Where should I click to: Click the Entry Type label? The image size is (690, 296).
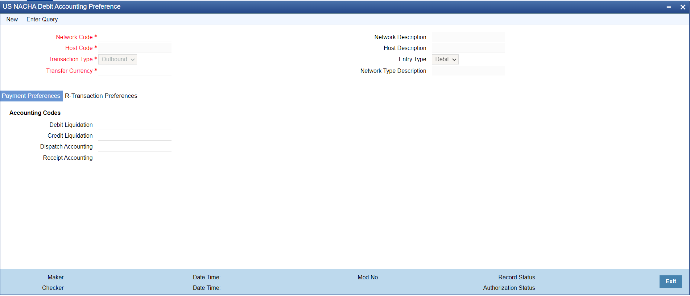[x=412, y=59]
